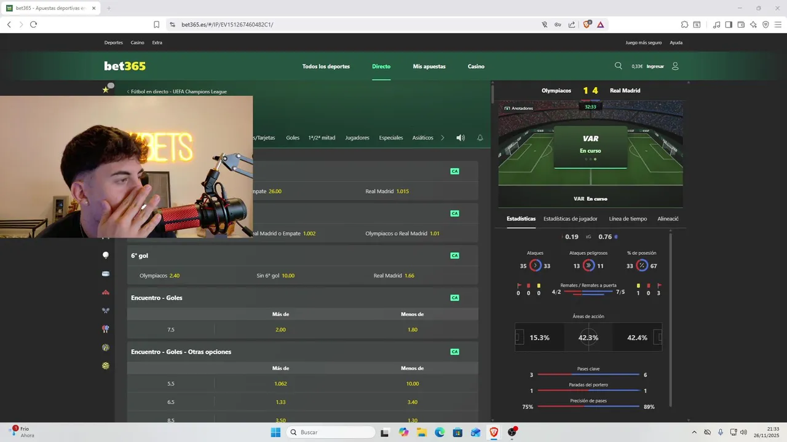787x442 pixels.
Task: Select the bottom handball sport icon
Action: point(106,366)
